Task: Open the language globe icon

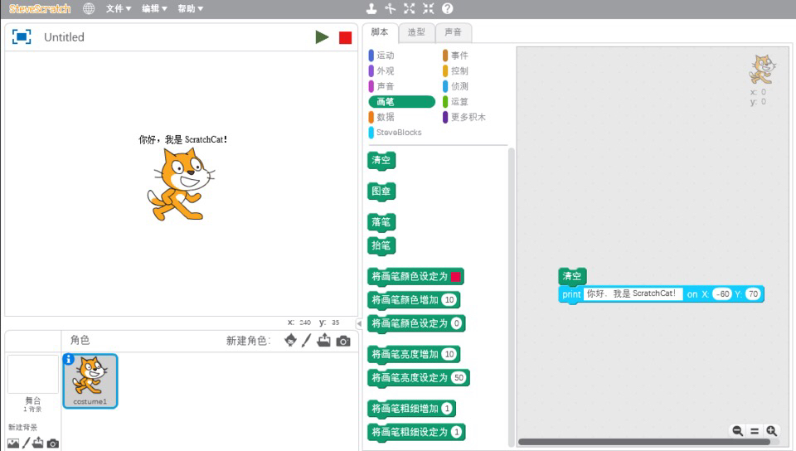Action: pos(89,8)
